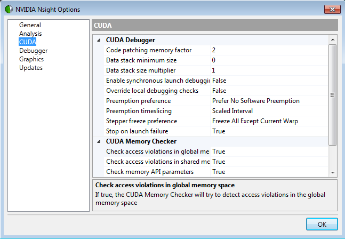Open the Preemption preference dropdown value
The height and width of the screenshot is (239, 345).
(269, 101)
